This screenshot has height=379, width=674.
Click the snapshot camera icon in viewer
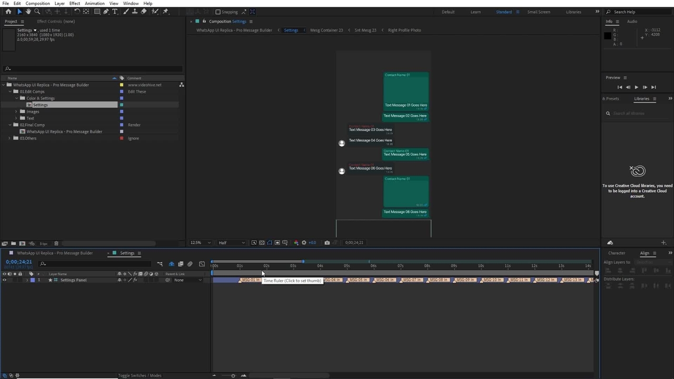point(327,243)
